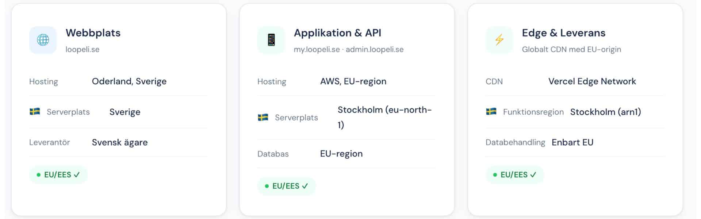Click the Enbart EU data processing value

[x=572, y=142]
